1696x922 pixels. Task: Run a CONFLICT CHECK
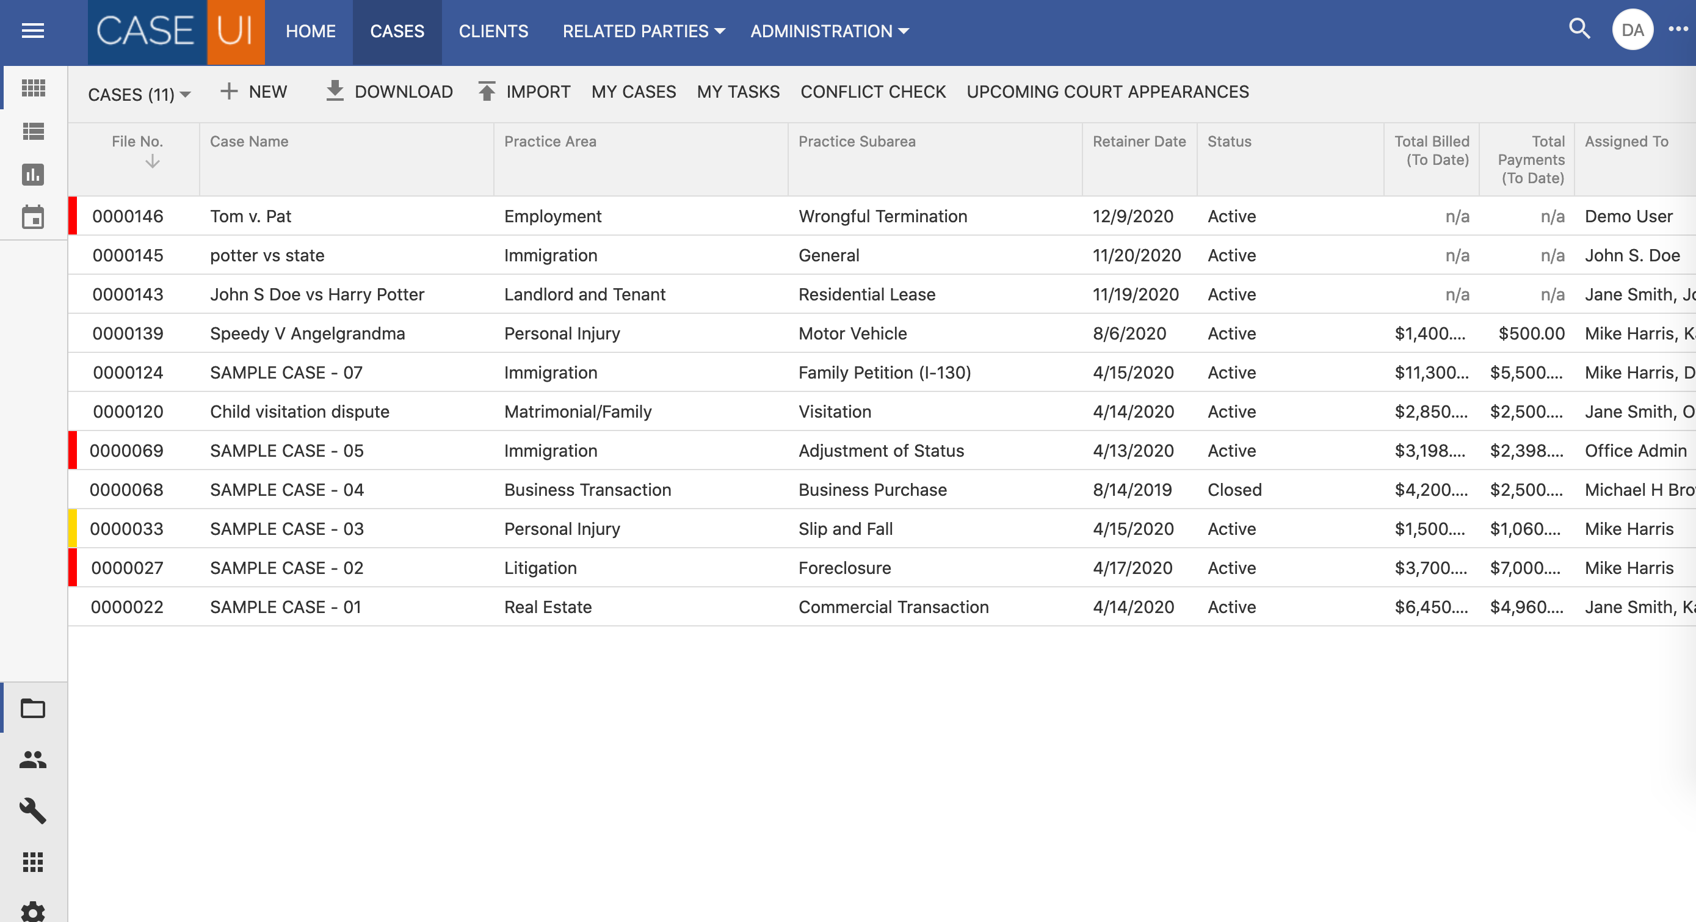[x=873, y=92]
